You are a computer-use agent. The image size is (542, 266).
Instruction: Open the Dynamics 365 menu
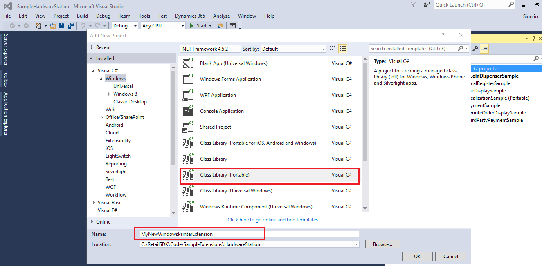click(190, 16)
